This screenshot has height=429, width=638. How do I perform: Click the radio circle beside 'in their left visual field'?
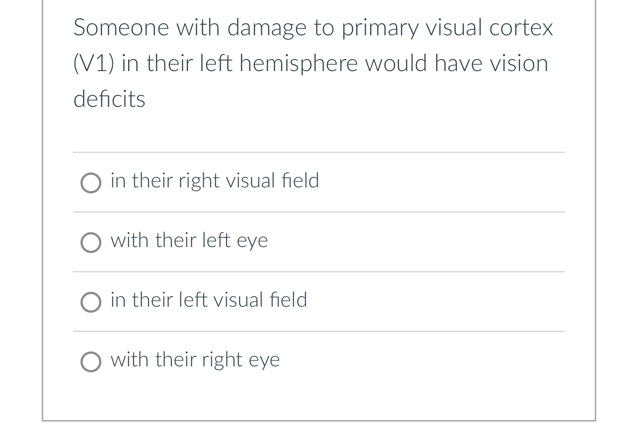point(91,302)
